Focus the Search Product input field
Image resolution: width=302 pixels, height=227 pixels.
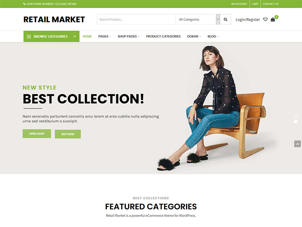[136, 20]
